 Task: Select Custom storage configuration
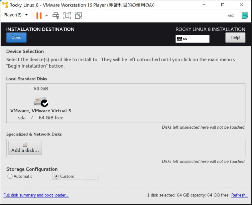point(56,176)
